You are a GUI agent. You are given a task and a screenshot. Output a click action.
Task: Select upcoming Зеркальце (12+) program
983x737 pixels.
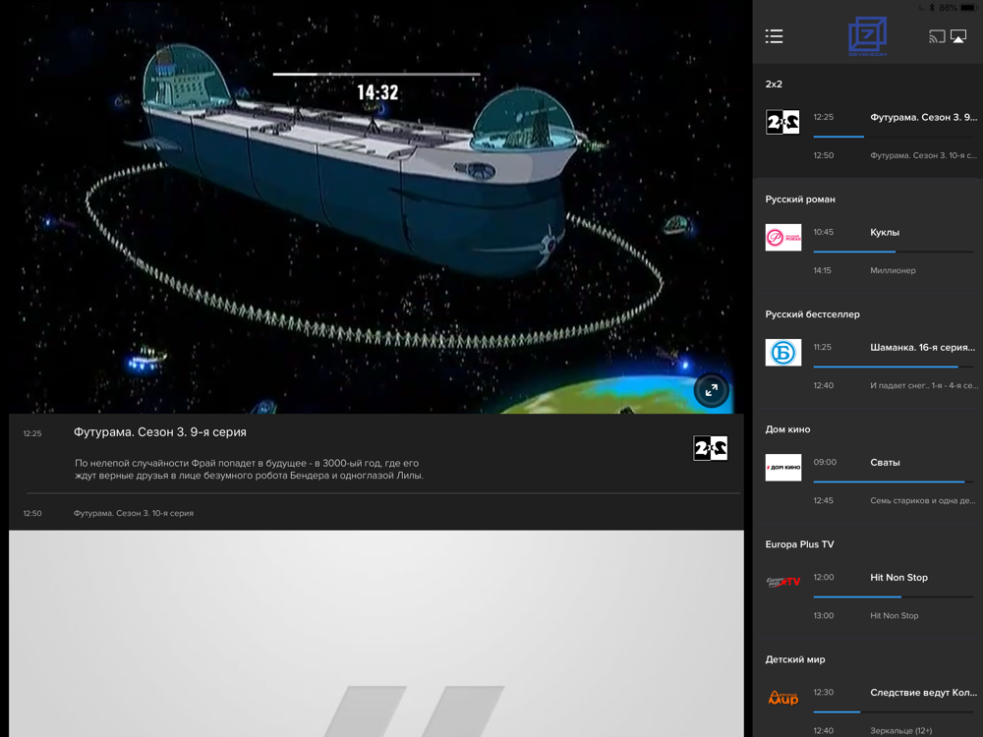point(900,731)
